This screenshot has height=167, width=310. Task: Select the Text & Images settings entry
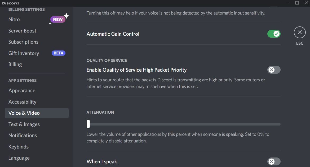[x=24, y=124]
